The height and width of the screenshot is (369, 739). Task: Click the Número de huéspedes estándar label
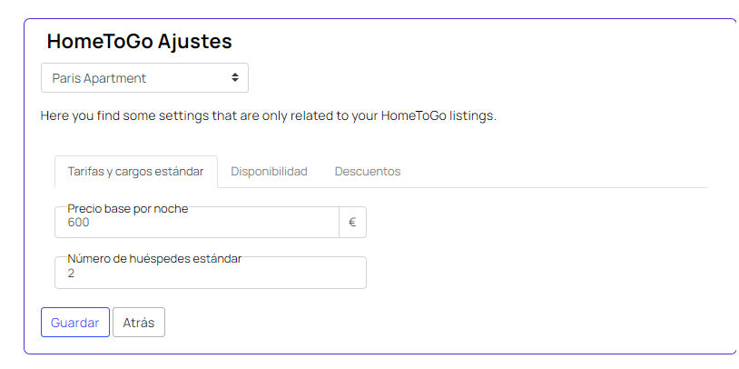[154, 259]
